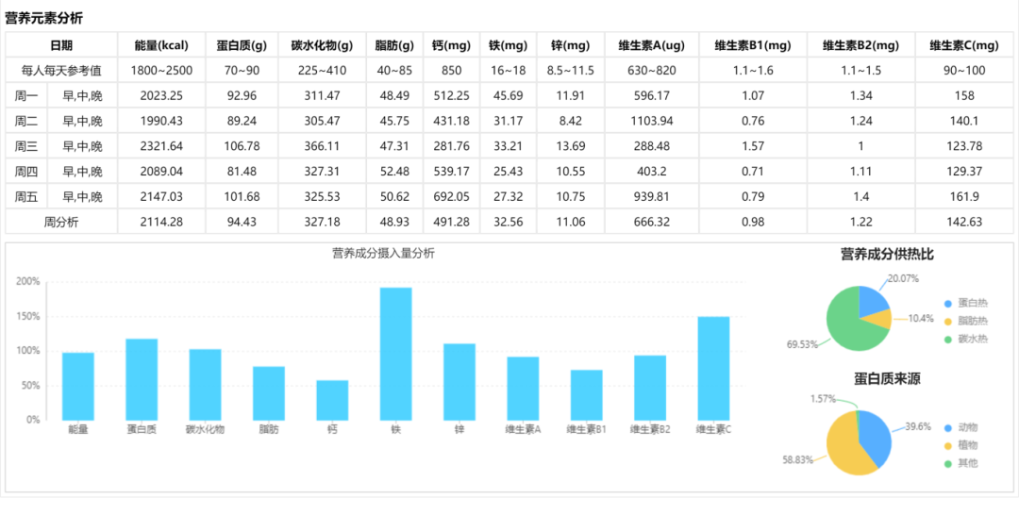Click the 维生素B2(mg) column header
Viewport: 1019px width, 515px height.
860,45
